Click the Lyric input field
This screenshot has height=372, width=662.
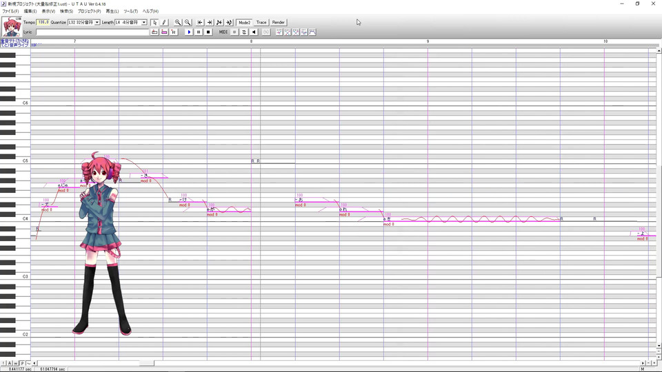92,32
